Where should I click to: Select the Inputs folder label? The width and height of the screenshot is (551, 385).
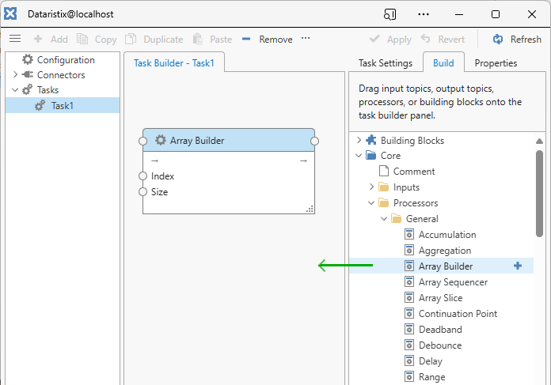pyautogui.click(x=406, y=187)
